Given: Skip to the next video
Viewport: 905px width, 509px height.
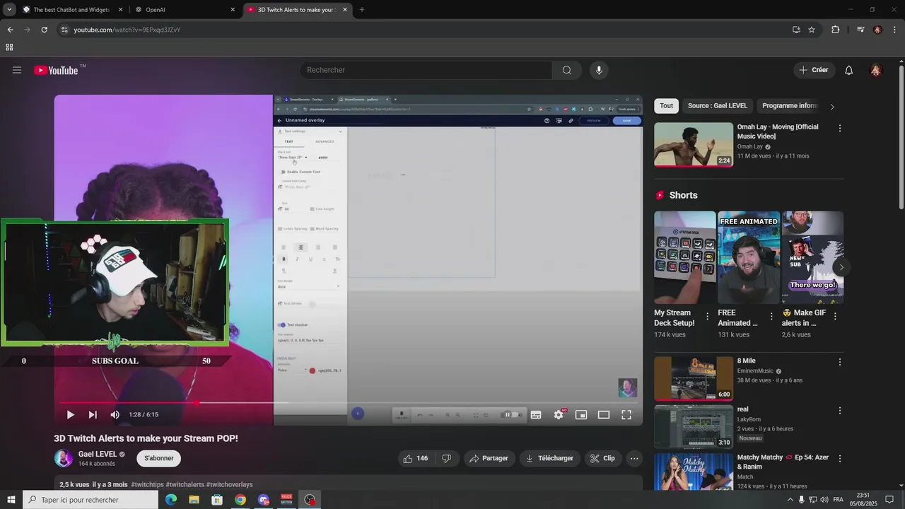Looking at the screenshot, I should pos(93,415).
